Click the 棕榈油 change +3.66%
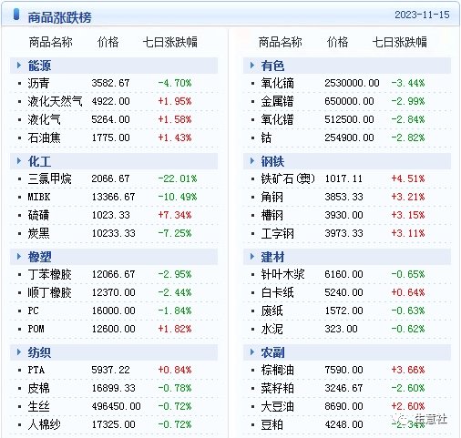The height and width of the screenshot is (438, 461). (x=408, y=370)
